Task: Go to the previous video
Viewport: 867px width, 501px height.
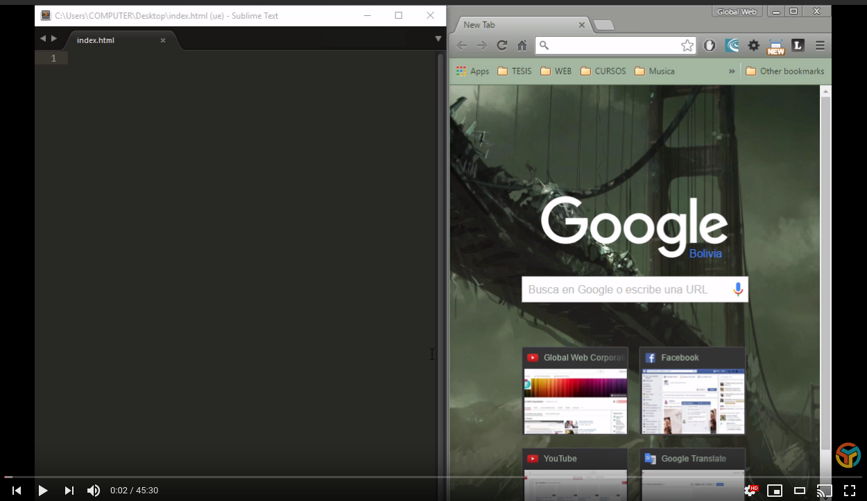Action: [17, 491]
